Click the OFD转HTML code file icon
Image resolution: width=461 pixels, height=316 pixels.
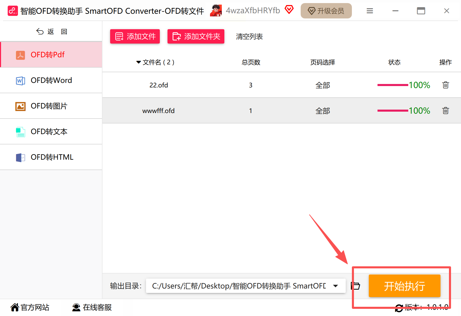pyautogui.click(x=20, y=157)
